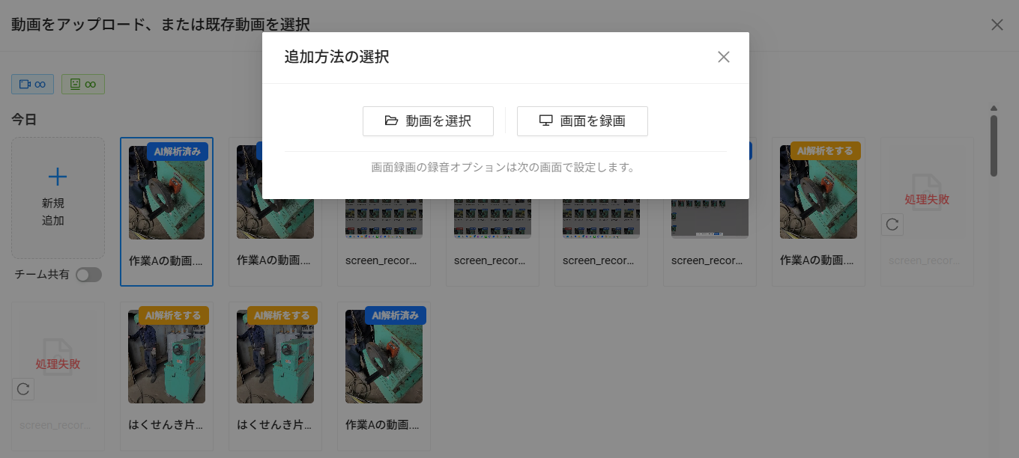Click the plus icon for 新規追加

58,177
